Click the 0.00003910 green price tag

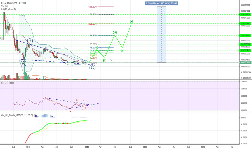245,50
